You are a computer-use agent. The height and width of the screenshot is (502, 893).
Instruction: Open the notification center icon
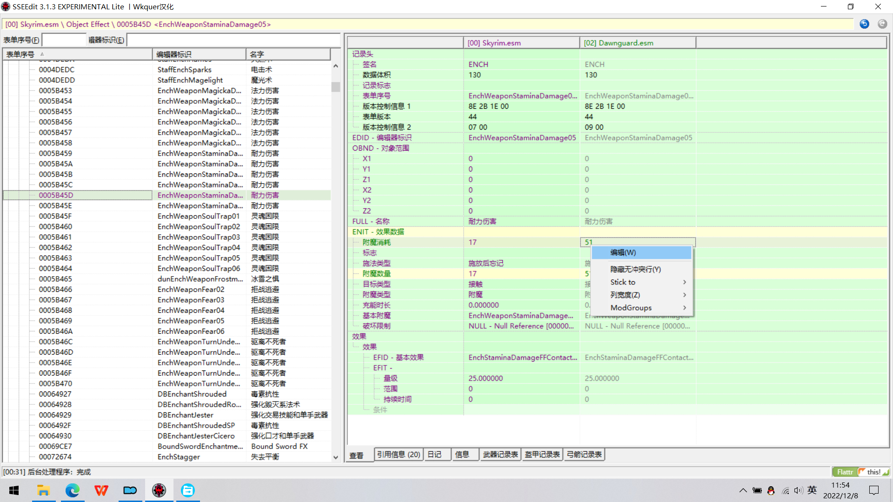[x=874, y=490]
